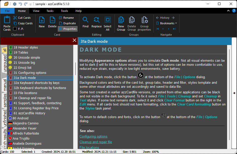Expand right task panel arrow

pyautogui.click(x=234, y=93)
